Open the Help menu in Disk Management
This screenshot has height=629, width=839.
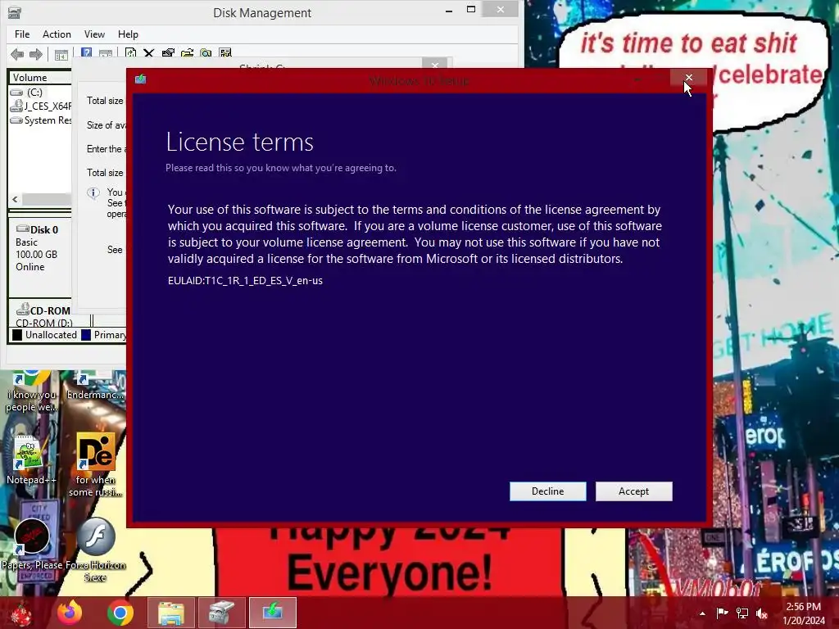tap(128, 34)
